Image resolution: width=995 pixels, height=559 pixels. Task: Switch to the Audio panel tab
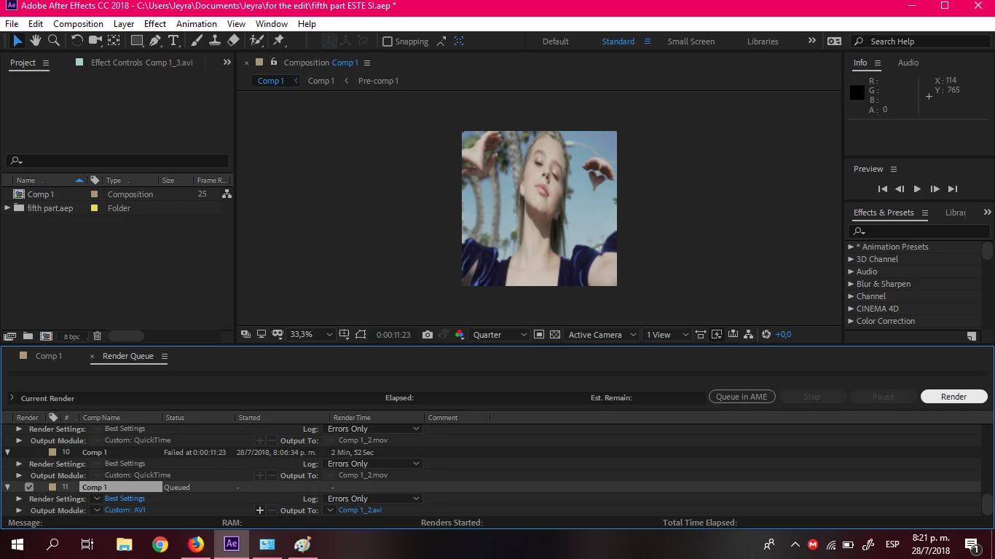point(908,63)
